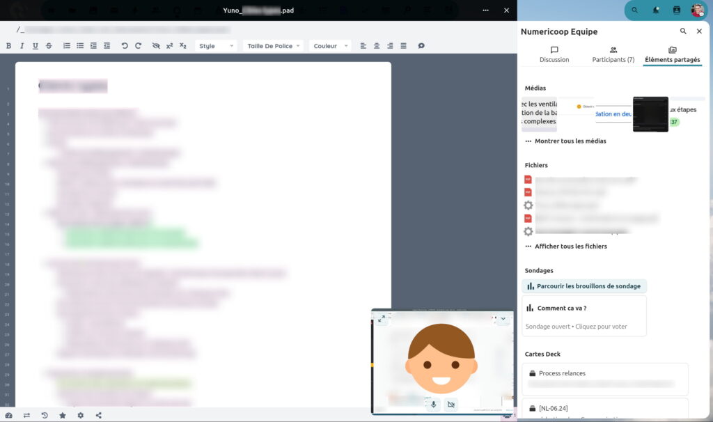Open the Process relances Deck card
This screenshot has height=422, width=713.
[605, 380]
